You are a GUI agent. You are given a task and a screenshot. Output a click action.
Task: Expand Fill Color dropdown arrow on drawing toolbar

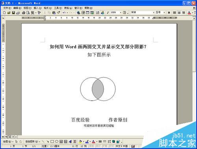pos(84,142)
